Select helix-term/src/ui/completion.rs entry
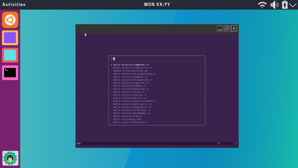The height and width of the screenshot is (168, 298). (x=134, y=74)
